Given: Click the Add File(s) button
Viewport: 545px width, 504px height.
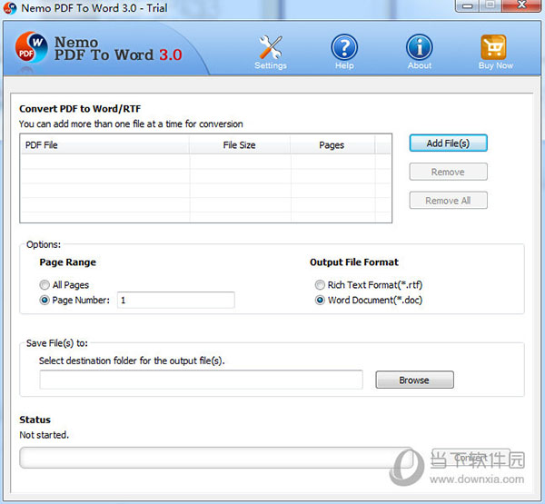Looking at the screenshot, I should click(449, 143).
